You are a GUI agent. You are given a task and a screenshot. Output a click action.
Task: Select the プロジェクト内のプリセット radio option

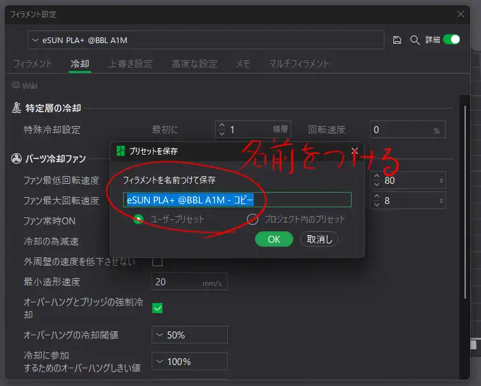click(253, 219)
